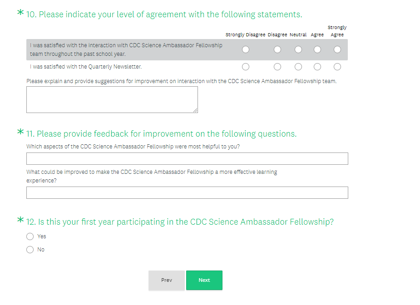The height and width of the screenshot is (305, 420).
Task: Mark Agree for team interaction satisfaction
Action: click(x=317, y=49)
